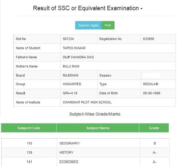The image size is (187, 168).
Task: Click date of birth 05-08-1996
Action: coord(152,93)
